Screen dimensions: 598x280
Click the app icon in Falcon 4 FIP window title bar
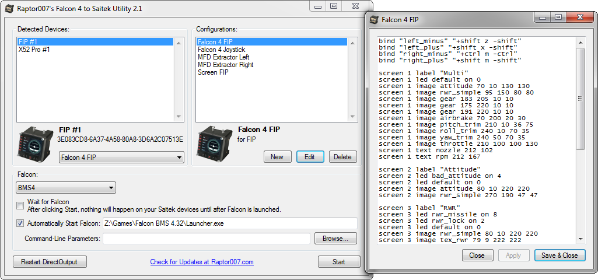pyautogui.click(x=375, y=19)
